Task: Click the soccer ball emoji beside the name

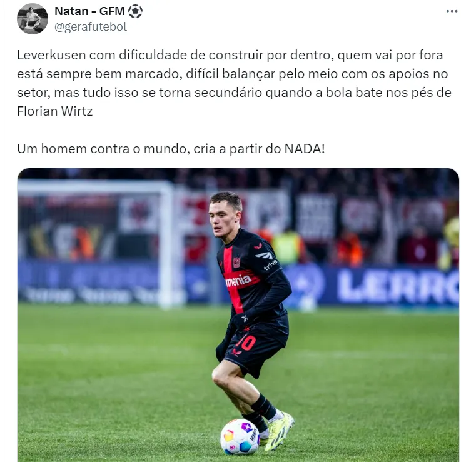Action: (x=135, y=11)
